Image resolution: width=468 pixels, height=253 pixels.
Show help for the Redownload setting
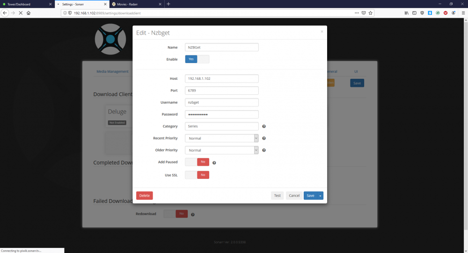pos(193,215)
